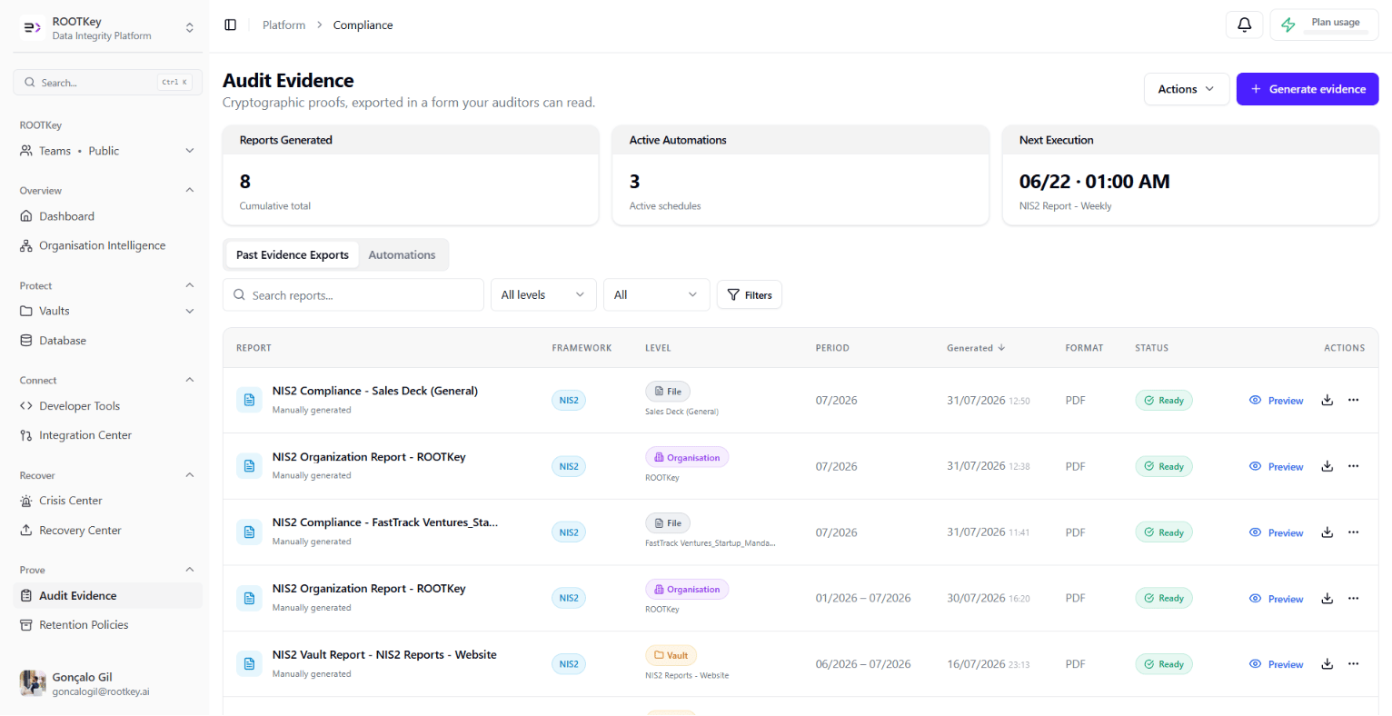Viewport: 1392px width, 716px height.
Task: Open the All levels dropdown
Action: [x=543, y=295]
